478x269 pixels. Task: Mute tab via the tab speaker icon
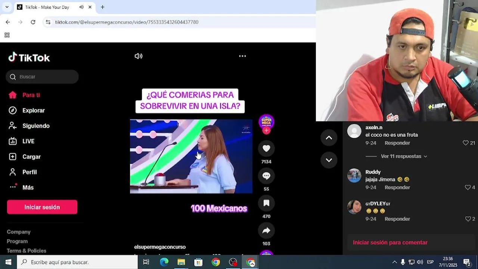point(81,7)
